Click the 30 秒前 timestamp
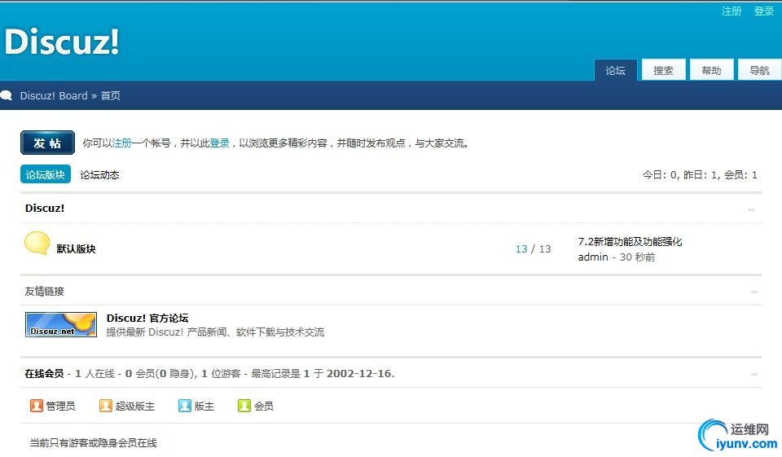The image size is (782, 457). point(637,257)
